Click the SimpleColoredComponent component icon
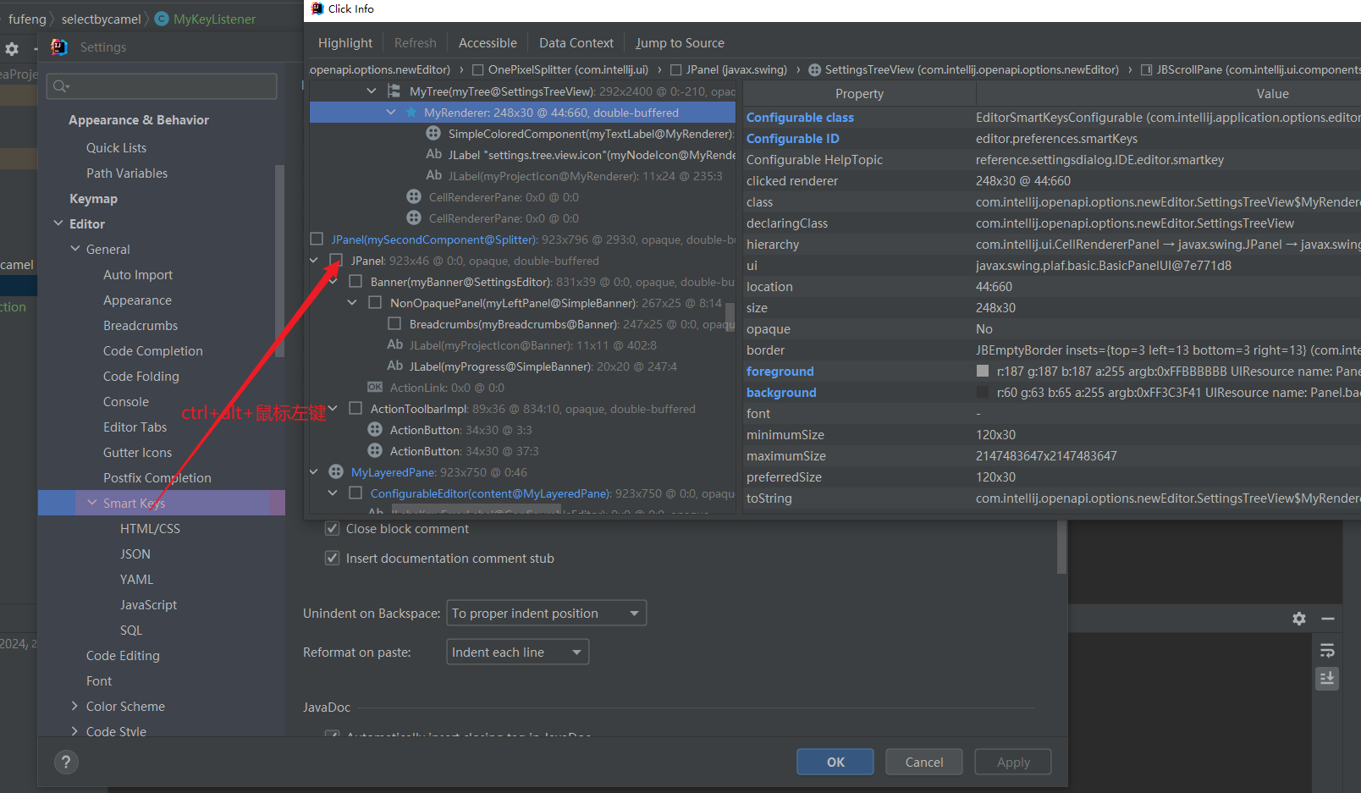Viewport: 1361px width, 793px height. coord(433,134)
